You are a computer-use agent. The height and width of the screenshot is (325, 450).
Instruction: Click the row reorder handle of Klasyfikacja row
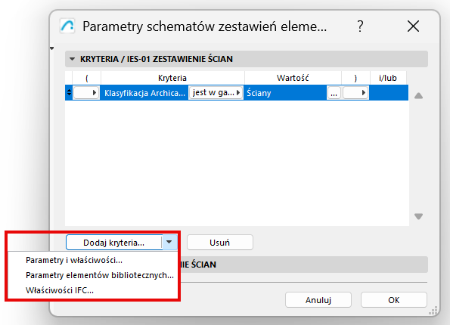click(x=69, y=92)
